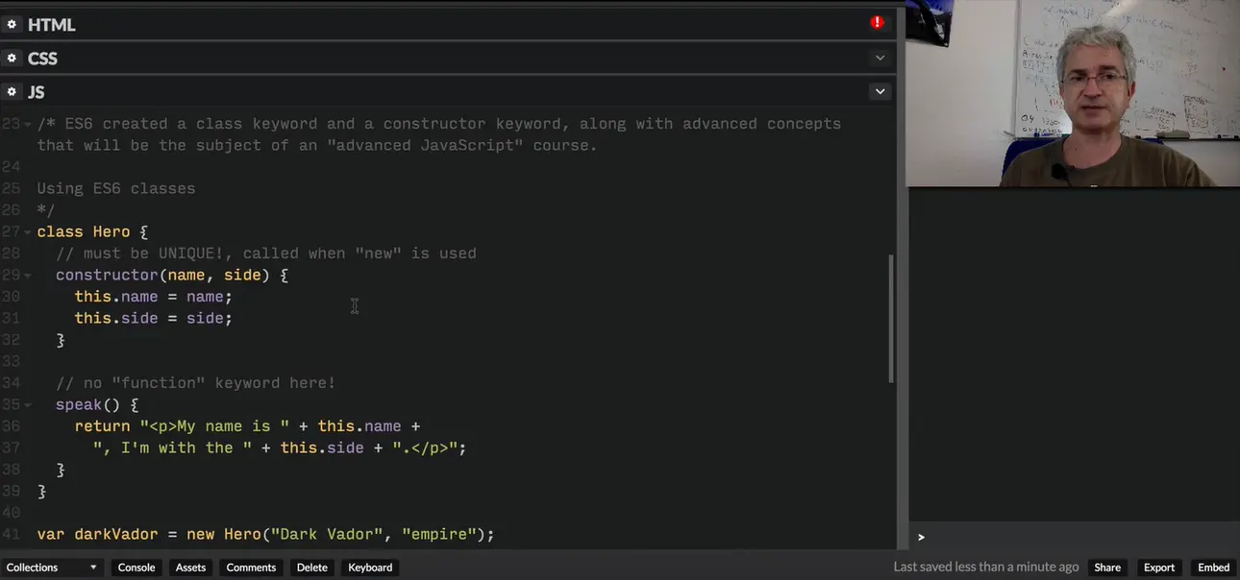1240x580 pixels.
Task: Collapse the class Hero code block
Action: click(28, 232)
